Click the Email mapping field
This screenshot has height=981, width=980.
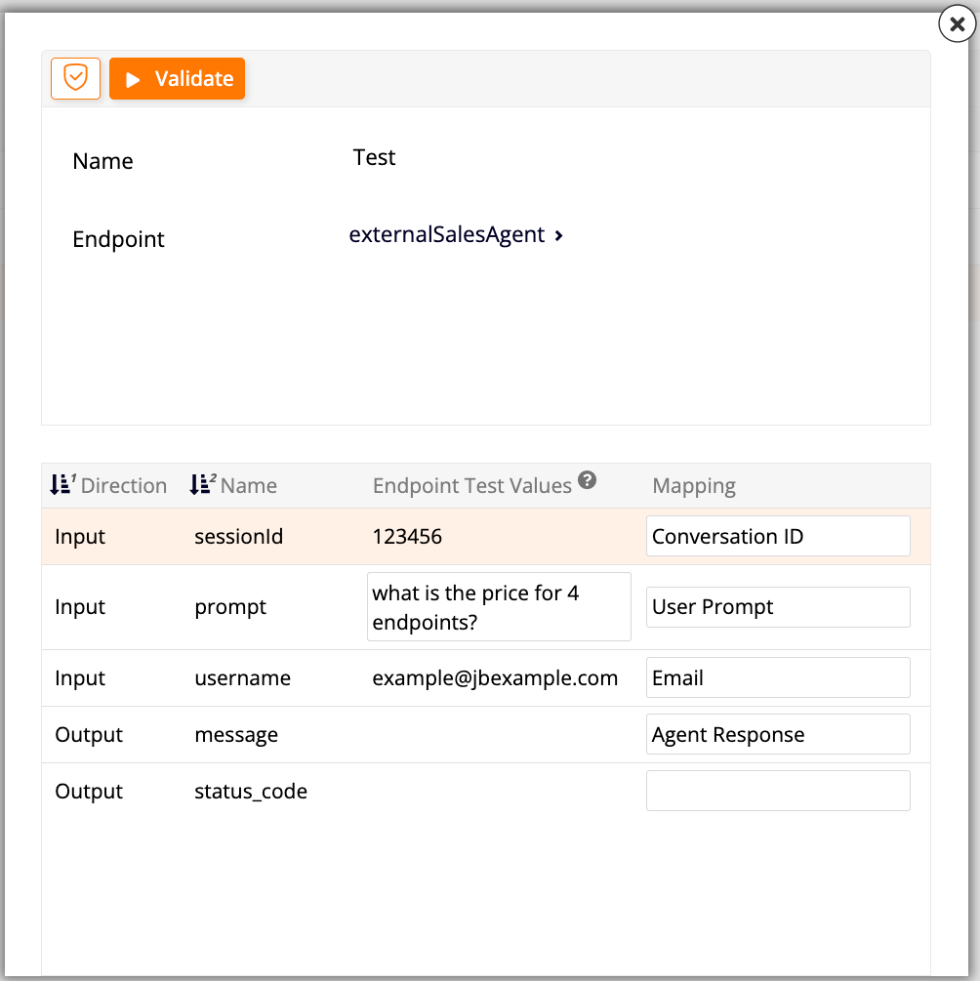[778, 677]
